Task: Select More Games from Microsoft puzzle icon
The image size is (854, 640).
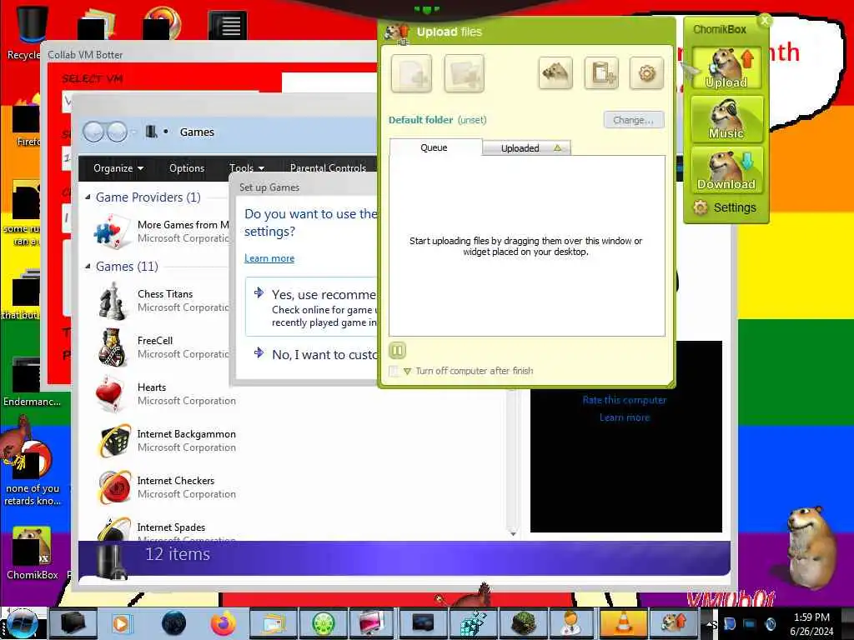Action: 112,232
